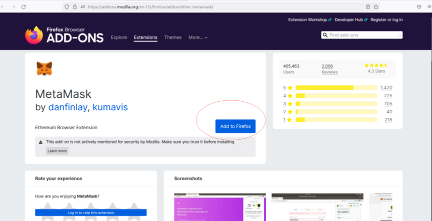This screenshot has width=432, height=221.
Task: Open author danfinlay's profile
Action: pyautogui.click(x=68, y=107)
